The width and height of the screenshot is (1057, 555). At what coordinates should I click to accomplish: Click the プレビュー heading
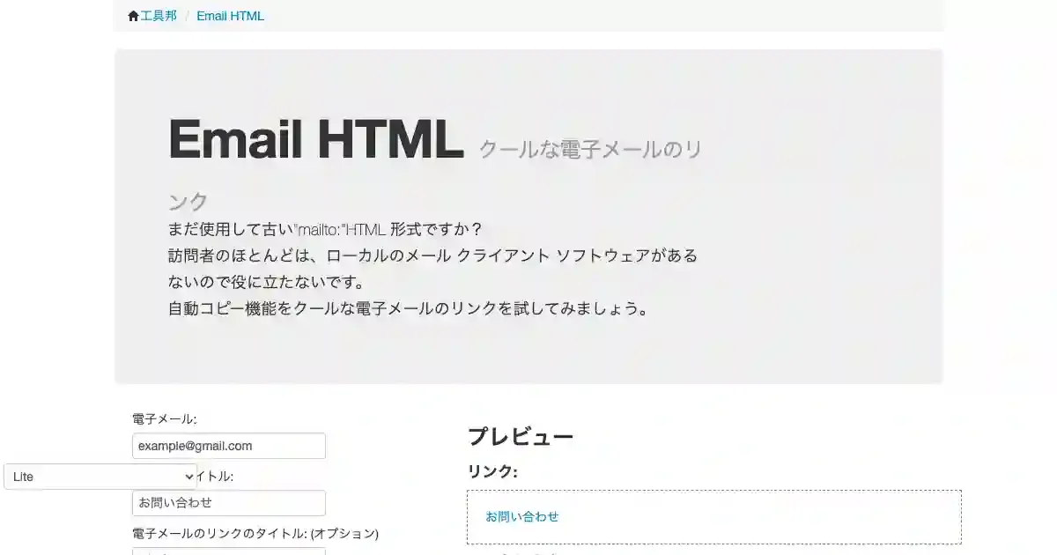pos(521,436)
